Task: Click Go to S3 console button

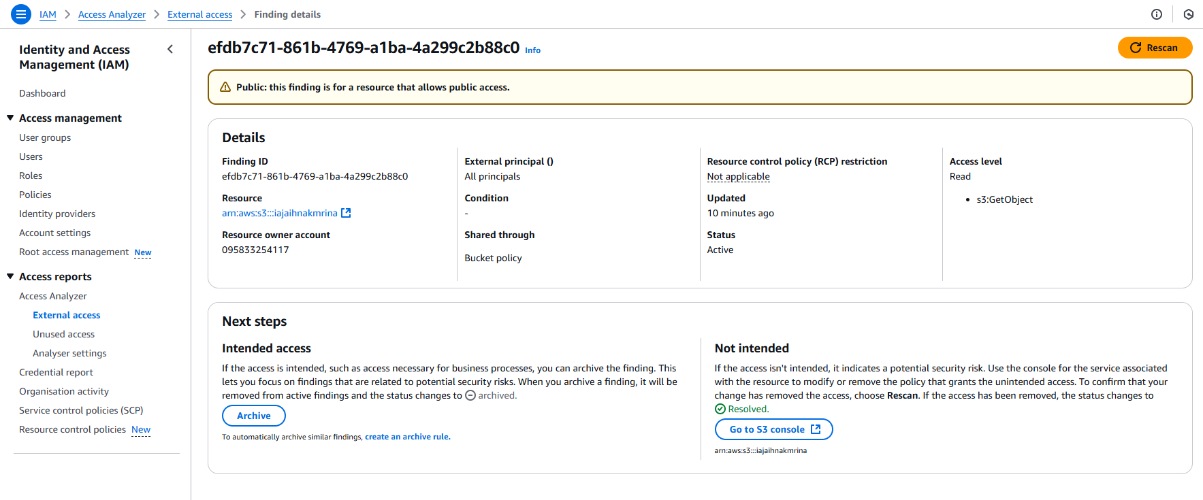Action: (774, 429)
